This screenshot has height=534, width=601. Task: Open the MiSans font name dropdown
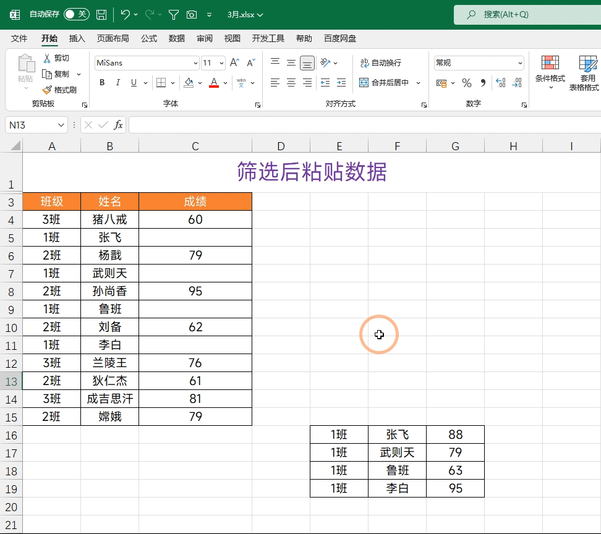point(195,62)
